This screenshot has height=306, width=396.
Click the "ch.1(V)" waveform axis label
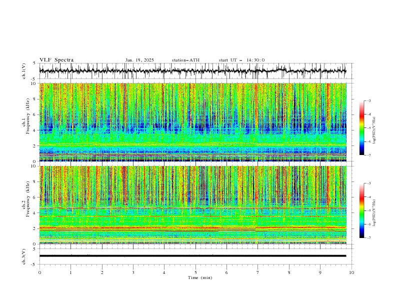coord(24,71)
